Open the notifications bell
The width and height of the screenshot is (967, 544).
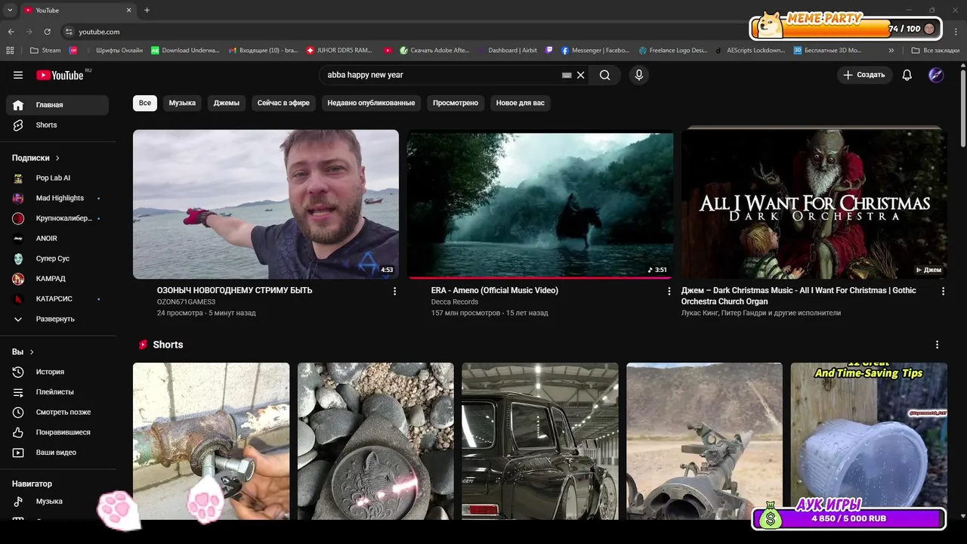pos(907,75)
